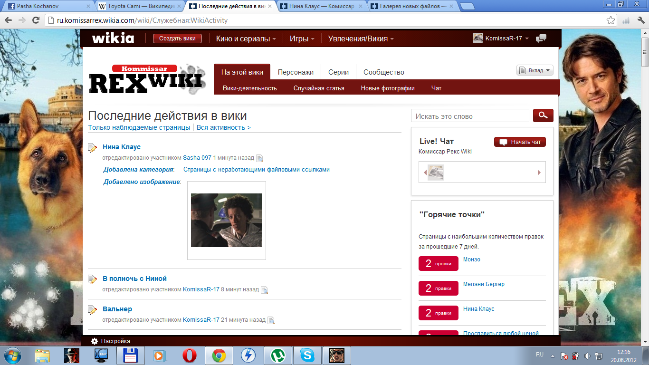The width and height of the screenshot is (649, 365).
Task: Open the added image thumbnail
Action: [227, 220]
